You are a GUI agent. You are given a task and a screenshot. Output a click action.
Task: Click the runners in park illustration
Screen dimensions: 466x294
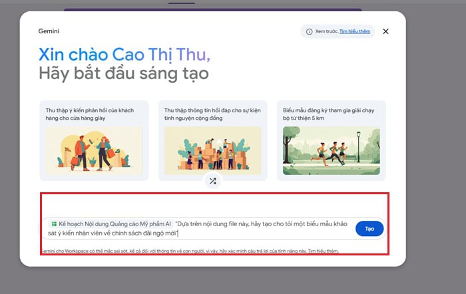(x=332, y=150)
